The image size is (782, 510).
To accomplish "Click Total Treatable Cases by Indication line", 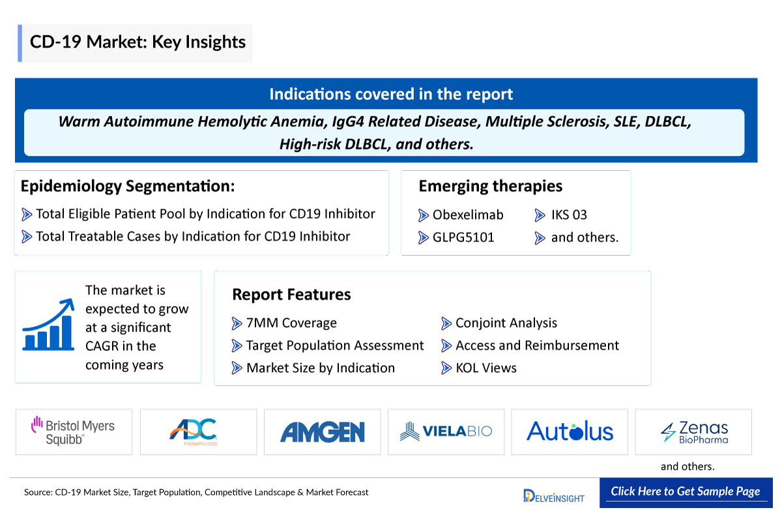I will point(193,237).
